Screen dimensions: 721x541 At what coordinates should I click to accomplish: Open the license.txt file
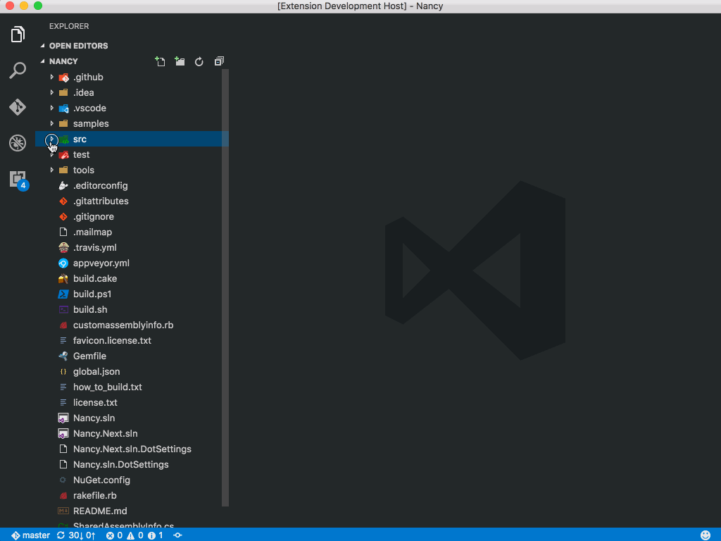[x=132, y=402]
